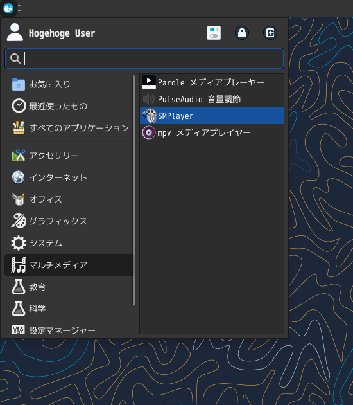Open Parole メディアプレーヤー
Screen dimensions: 353x405
212,82
